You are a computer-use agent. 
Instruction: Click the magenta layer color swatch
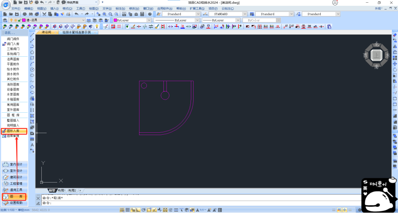[x=24, y=20]
